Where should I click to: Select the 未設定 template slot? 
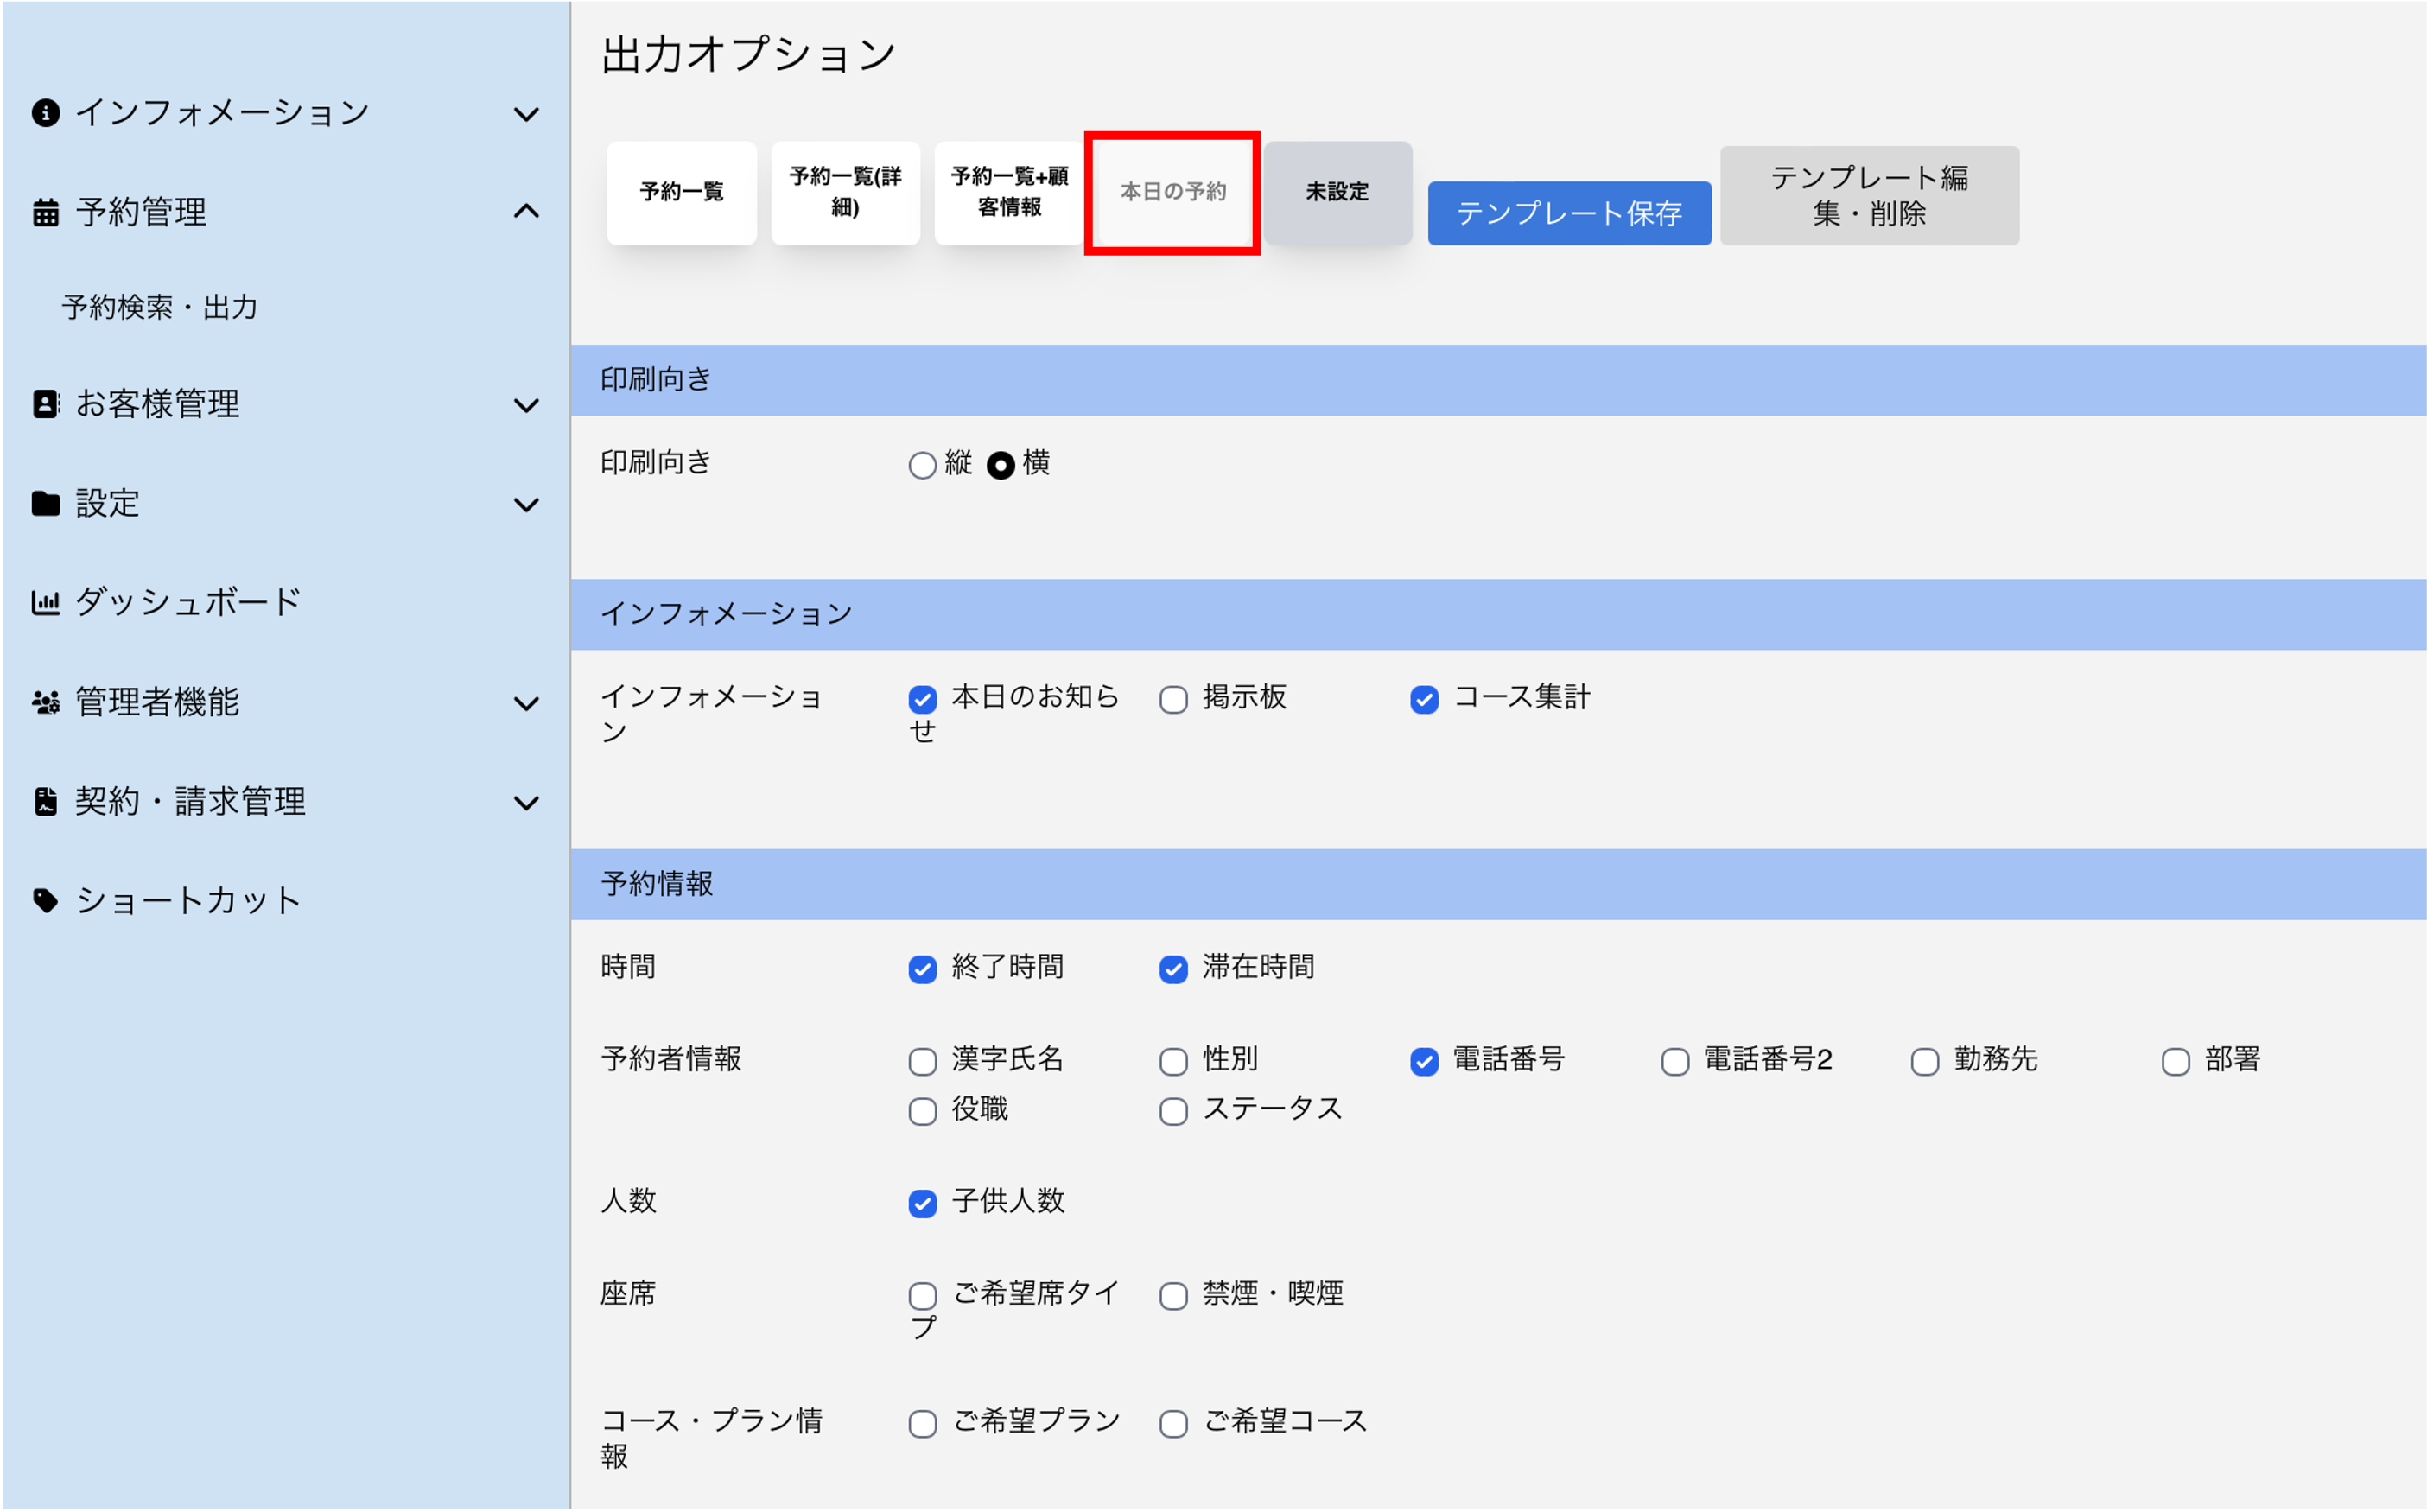(x=1337, y=192)
